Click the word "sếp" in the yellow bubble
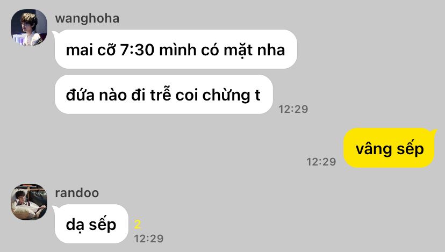Screen dimensions: 445x252 coord(410,149)
